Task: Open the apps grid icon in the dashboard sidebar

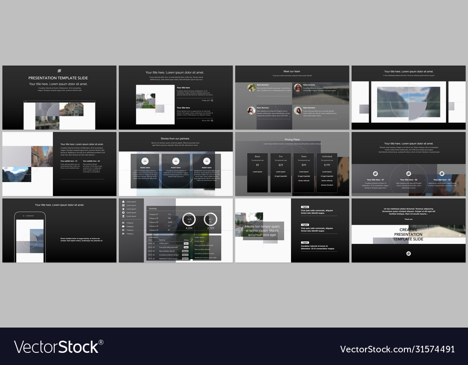Action: (x=124, y=204)
